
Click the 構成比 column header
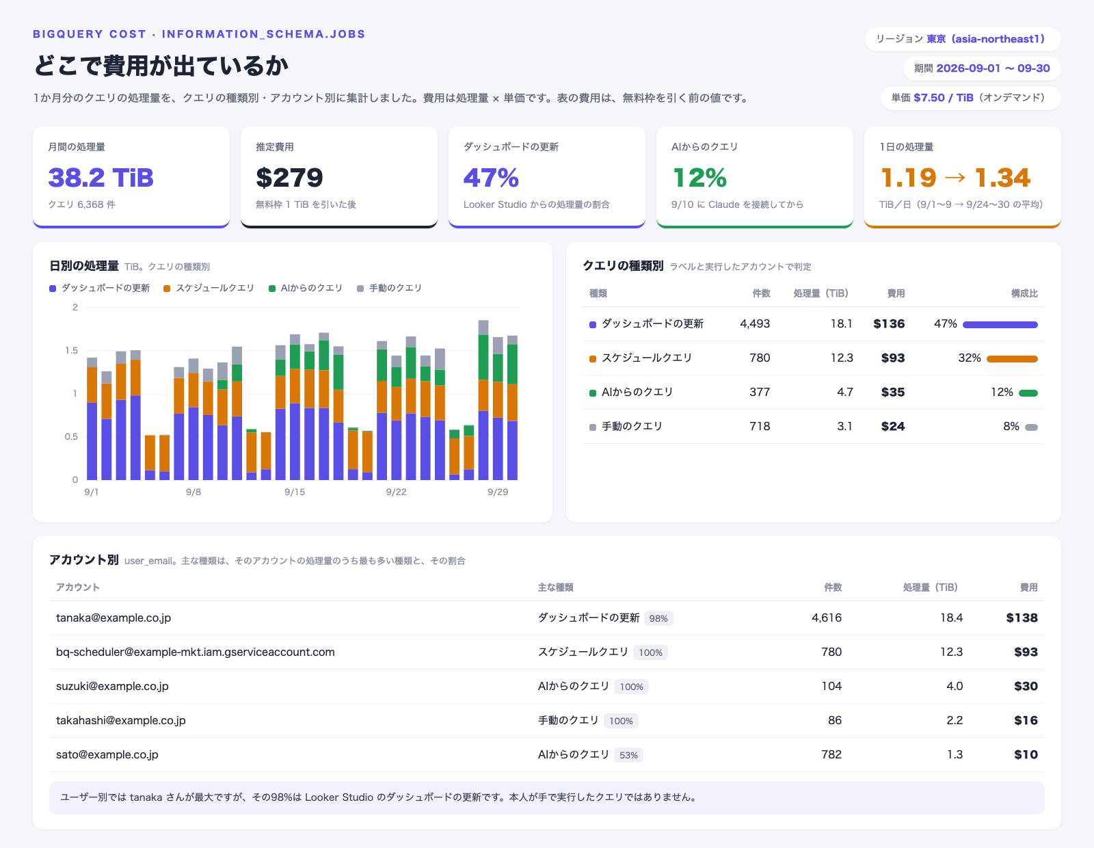[1024, 293]
